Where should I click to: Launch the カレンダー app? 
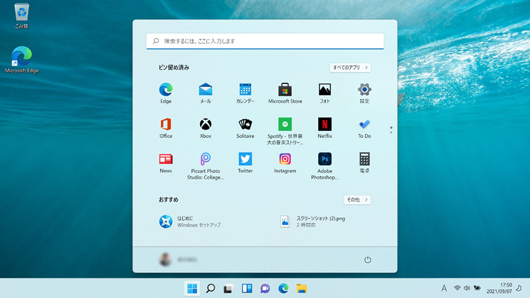[245, 93]
